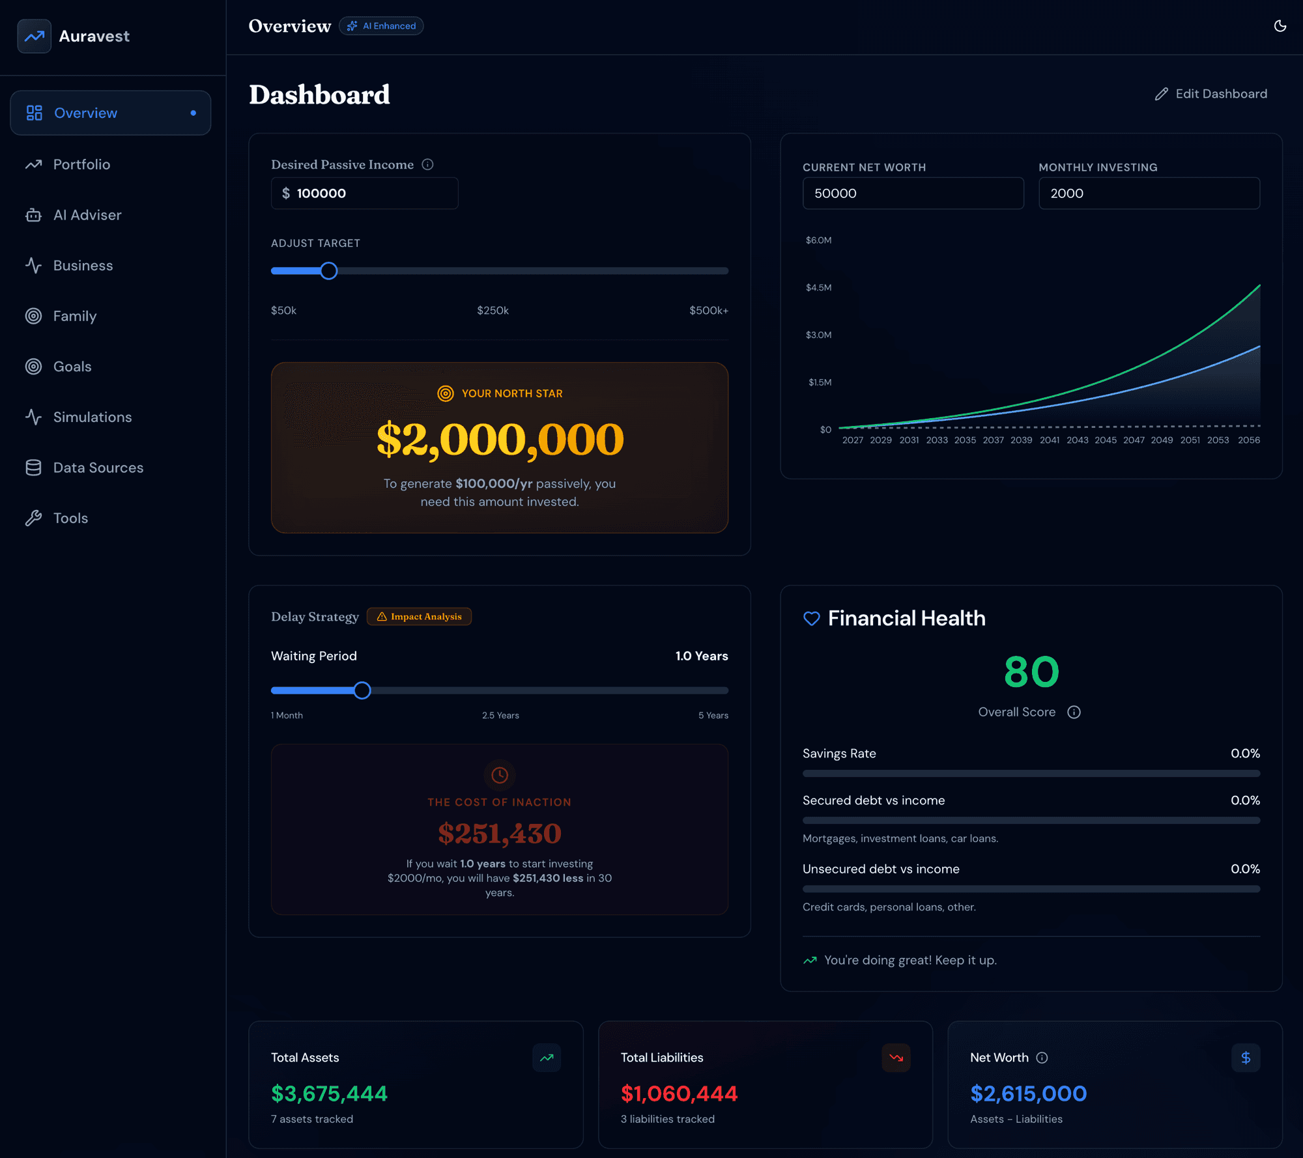Click the Adjust Target slider handle
1303x1158 pixels.
pos(329,270)
